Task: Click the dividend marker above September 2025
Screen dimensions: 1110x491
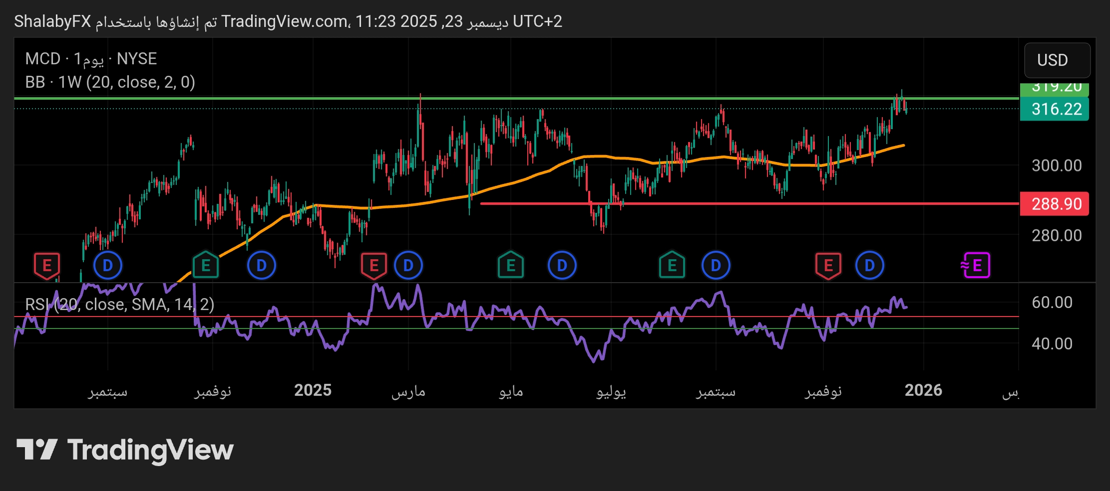Action: (716, 265)
